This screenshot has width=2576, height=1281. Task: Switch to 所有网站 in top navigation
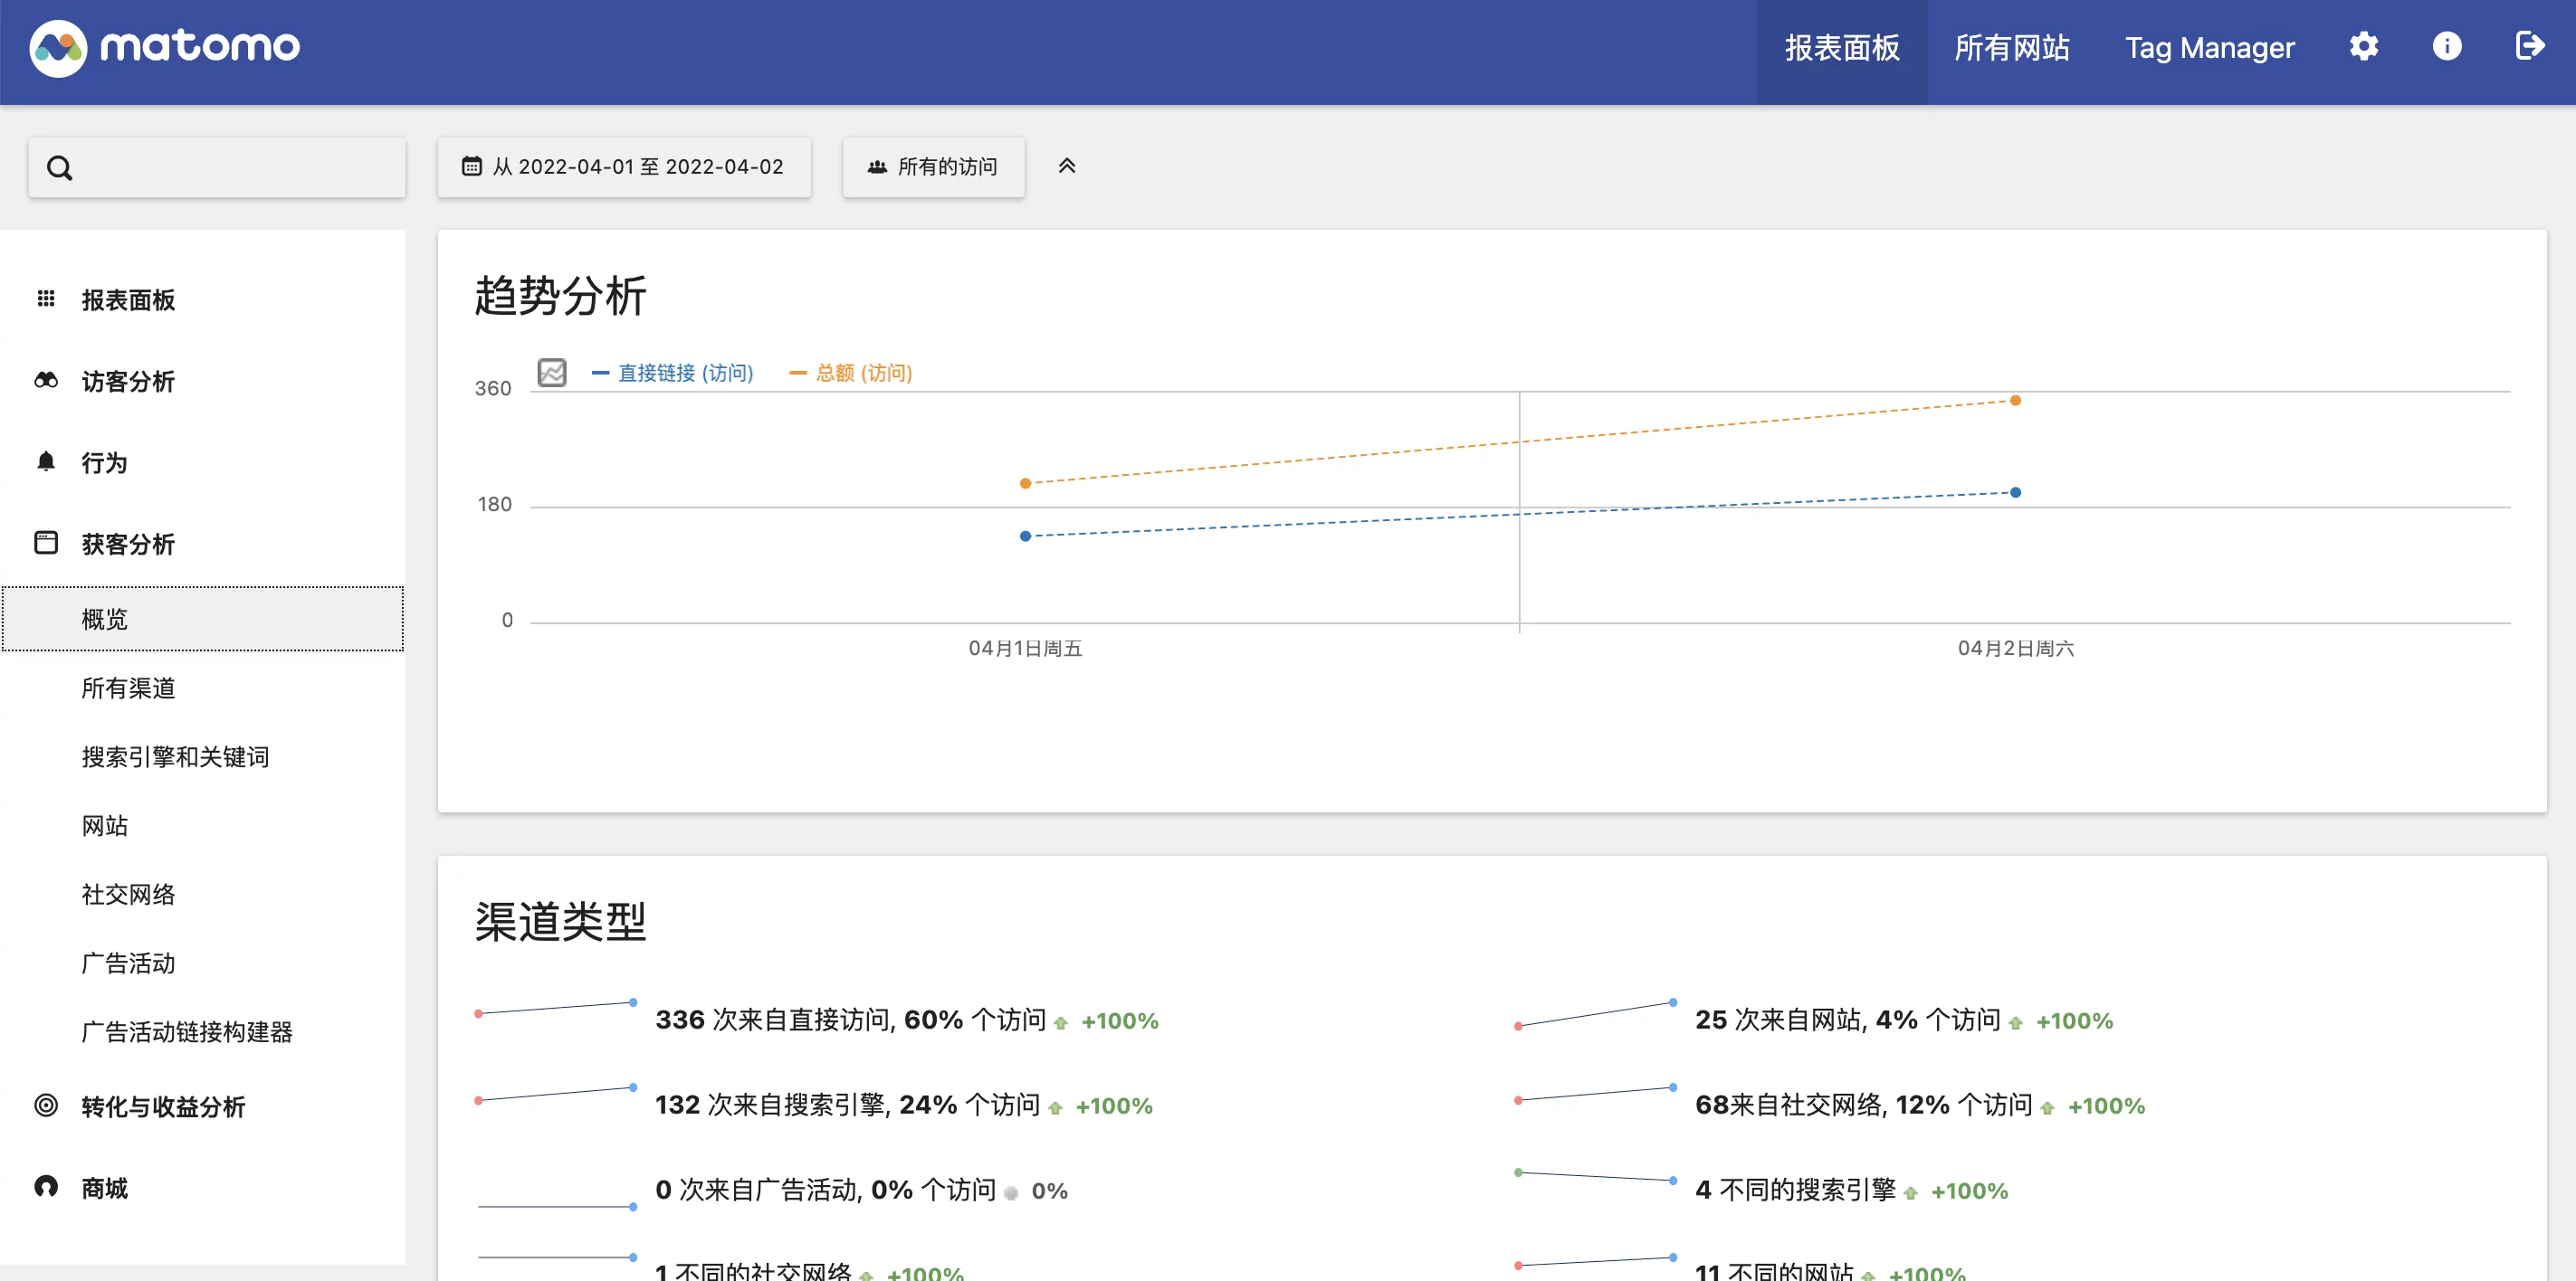click(2012, 47)
